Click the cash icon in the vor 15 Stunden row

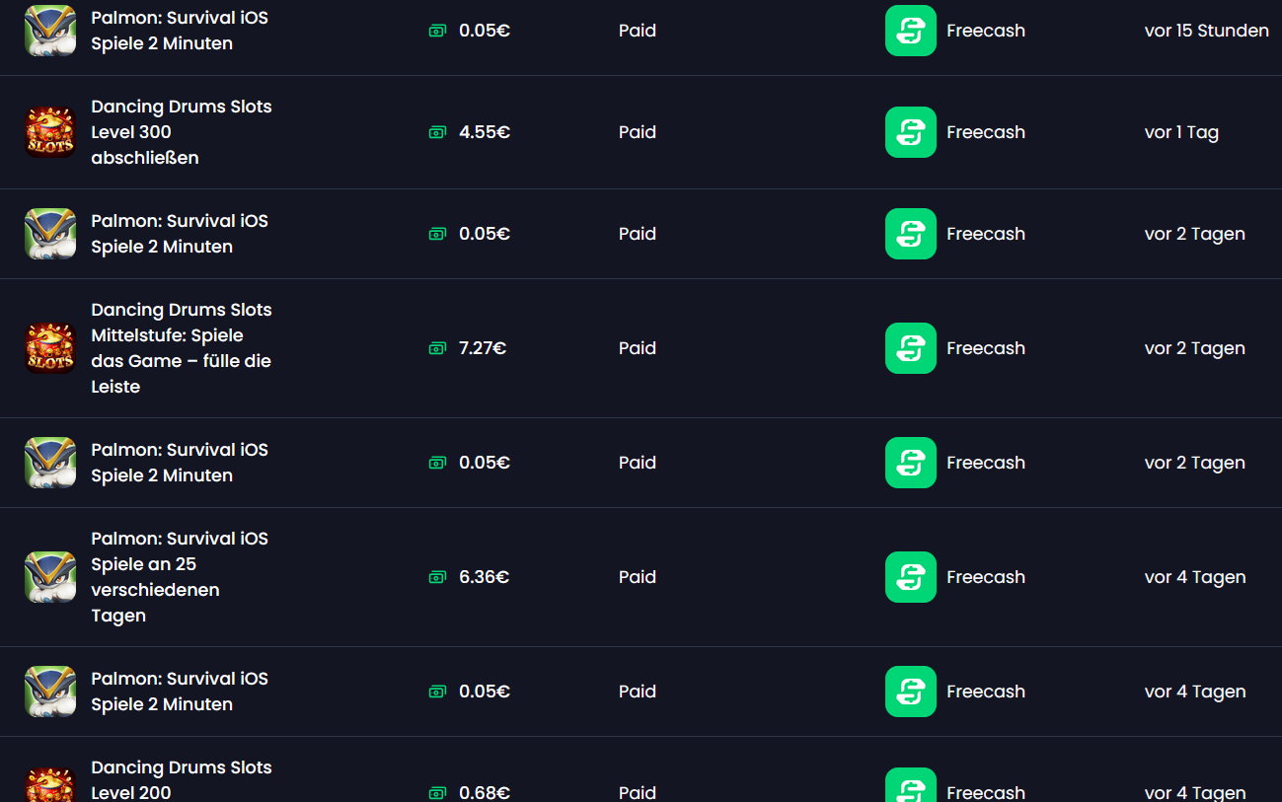pos(437,31)
